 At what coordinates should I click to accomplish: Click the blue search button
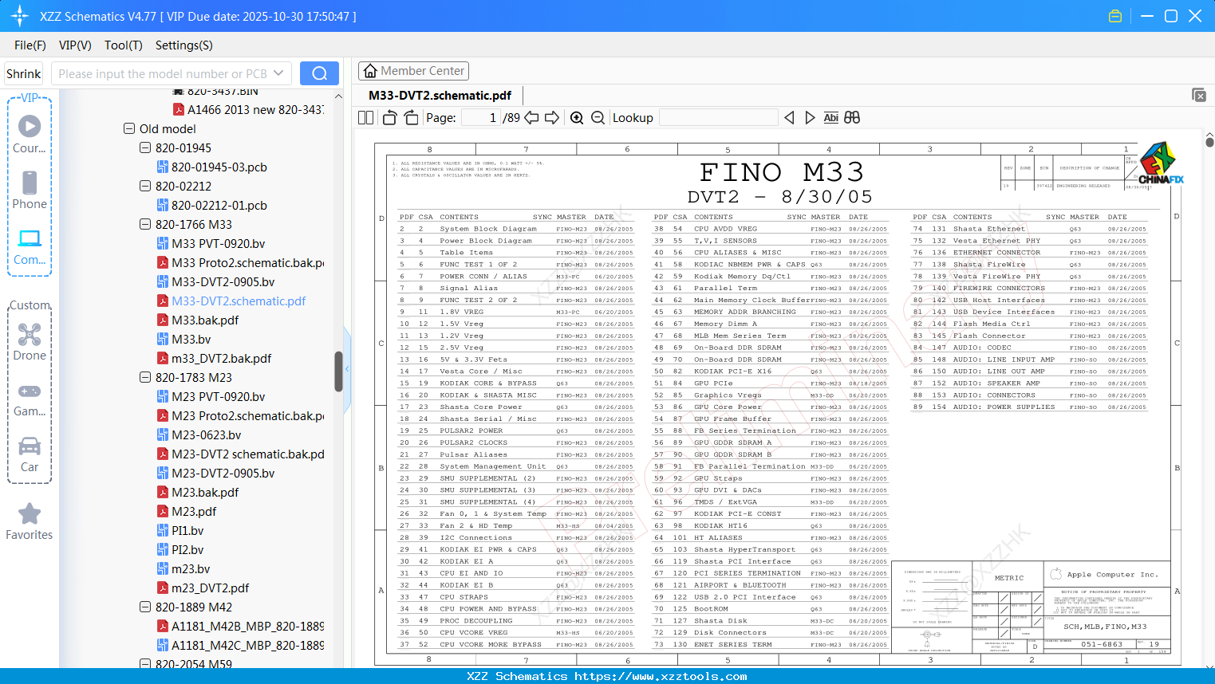tap(319, 73)
